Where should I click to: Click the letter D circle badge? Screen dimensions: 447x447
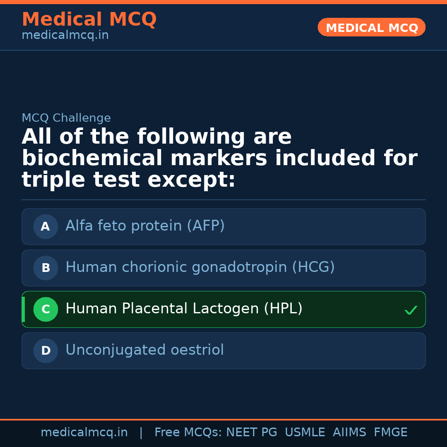pos(46,351)
